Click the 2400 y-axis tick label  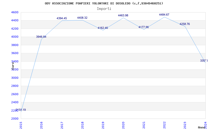click(x=15, y=102)
